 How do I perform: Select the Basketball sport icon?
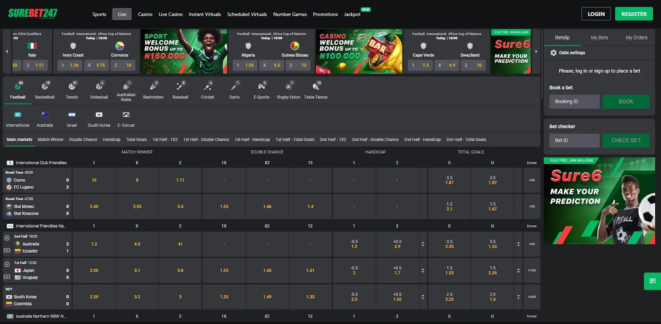(45, 87)
